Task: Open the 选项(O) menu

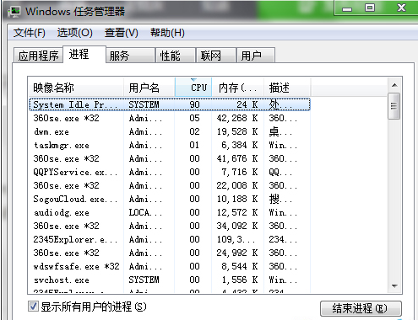Action: click(x=75, y=33)
